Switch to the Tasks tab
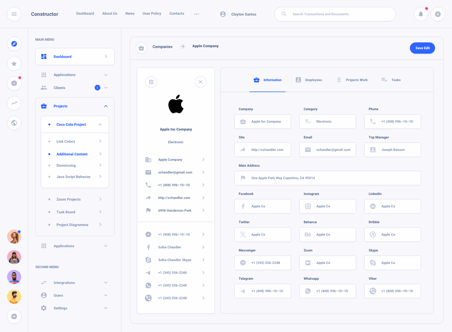Viewport: 452px width, 332px height. (x=391, y=80)
